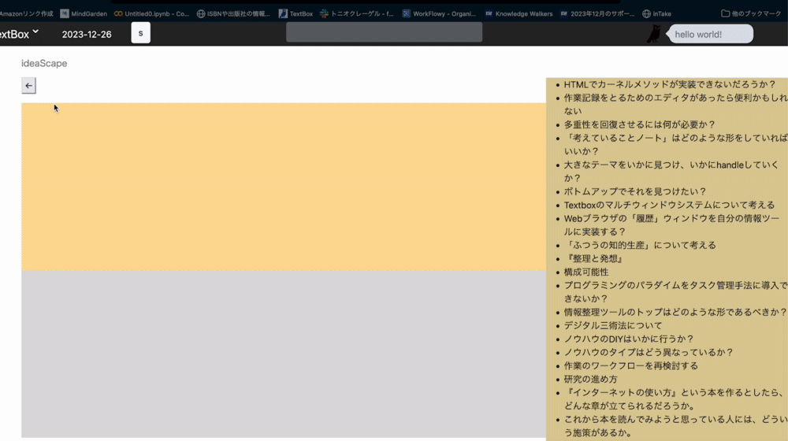Open the WorkFlowy bookmark
788x441 pixels.
pos(439,13)
